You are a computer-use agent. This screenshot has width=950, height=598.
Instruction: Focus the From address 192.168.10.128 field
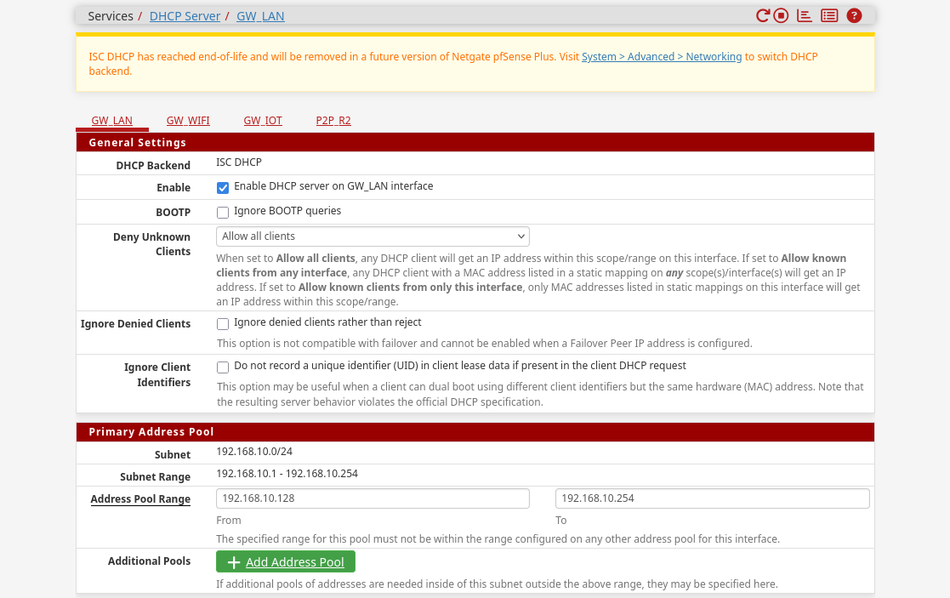click(x=373, y=498)
